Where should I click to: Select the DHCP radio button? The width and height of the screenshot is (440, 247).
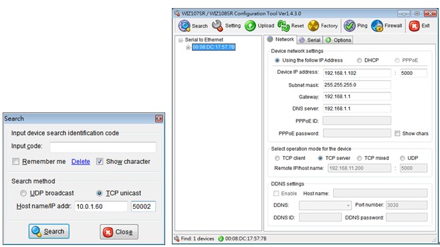(359, 60)
